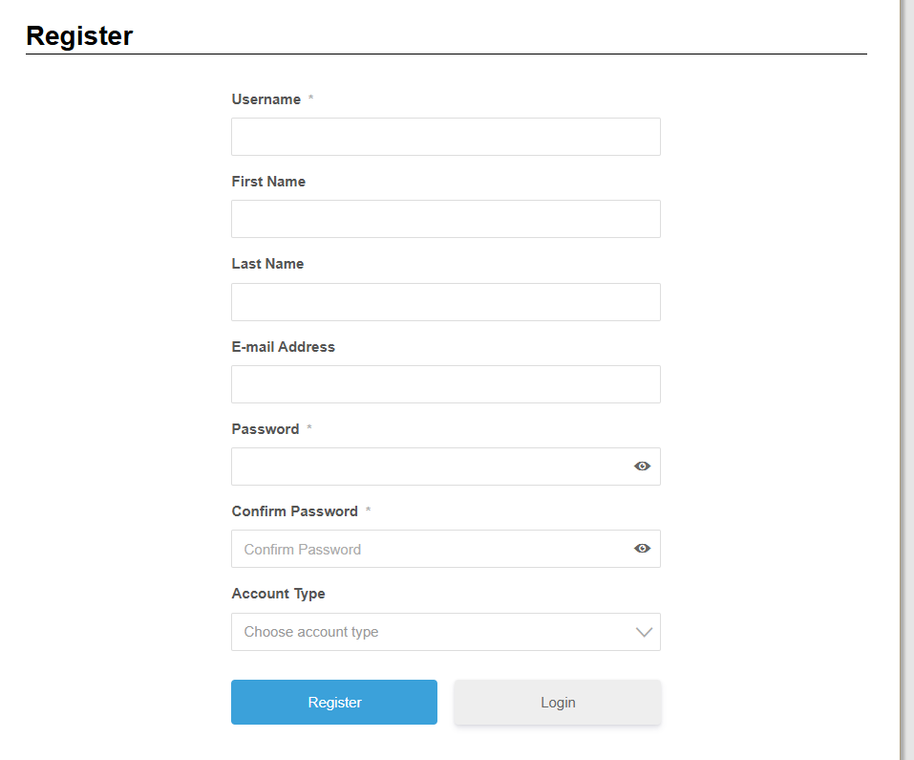
Task: Toggle visibility eye in Confirm Password field
Action: pyautogui.click(x=643, y=549)
